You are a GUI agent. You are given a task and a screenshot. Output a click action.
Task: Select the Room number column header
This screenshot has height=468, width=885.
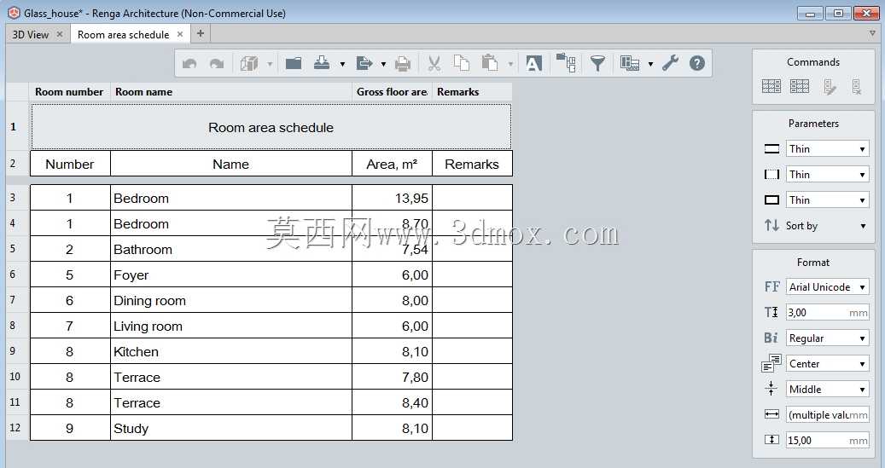point(69,92)
